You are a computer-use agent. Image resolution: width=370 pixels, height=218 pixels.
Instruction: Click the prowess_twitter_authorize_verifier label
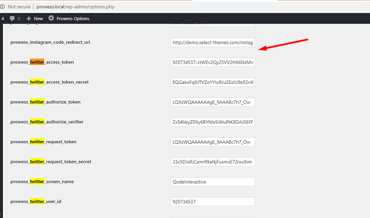[47, 122]
